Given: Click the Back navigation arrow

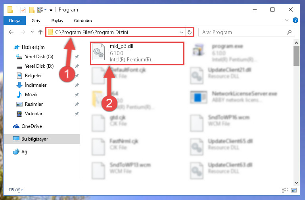Looking at the screenshot, I should click(11, 32).
